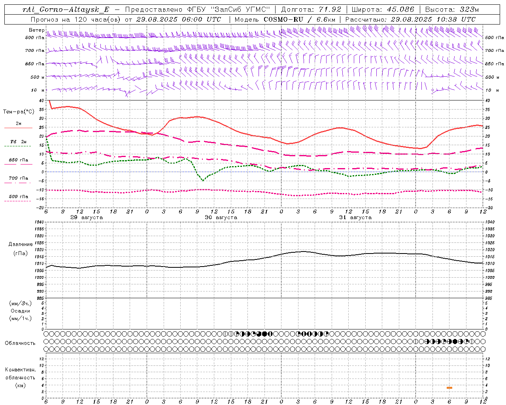Click the Рассчитано: 29.08.2025 10:38 UTC timestamp

410,19
